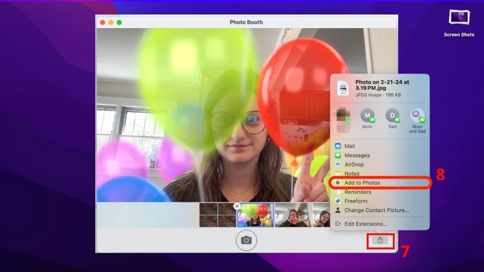484x272 pixels.
Task: Send photo to Dad contact
Action: [392, 118]
